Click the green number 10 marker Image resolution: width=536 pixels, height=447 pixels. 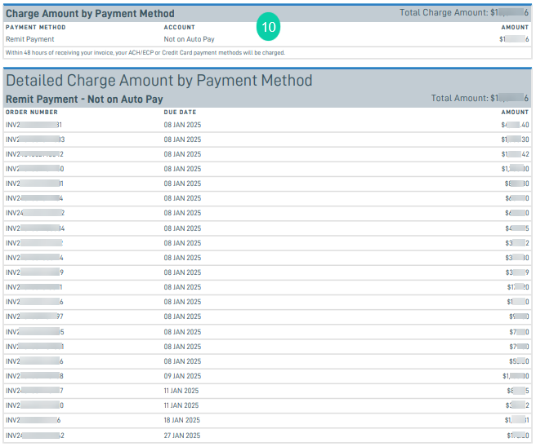tap(268, 27)
